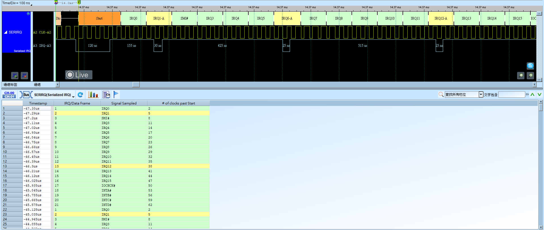Click the # of clocks past Start header
Image resolution: width=544 pixels, height=230 pixels.
(x=179, y=103)
